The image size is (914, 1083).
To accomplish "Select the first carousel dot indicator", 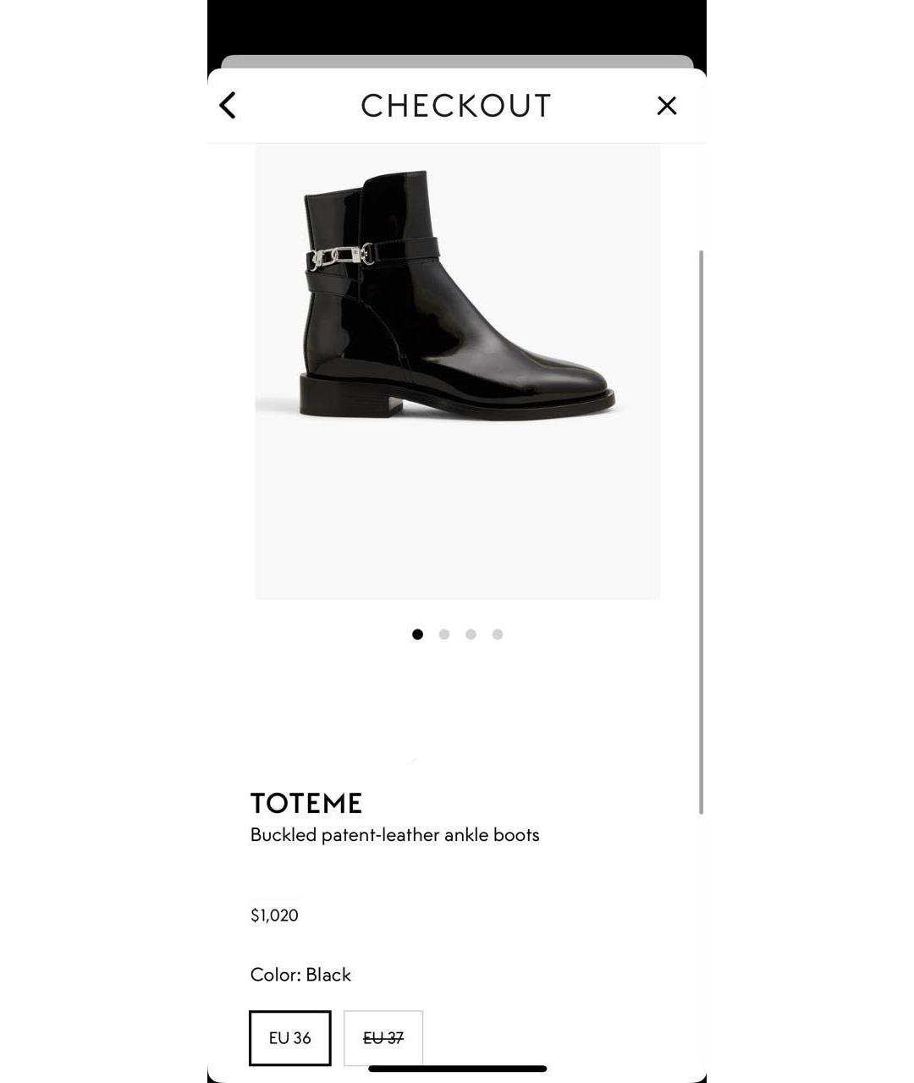I will tap(417, 635).
